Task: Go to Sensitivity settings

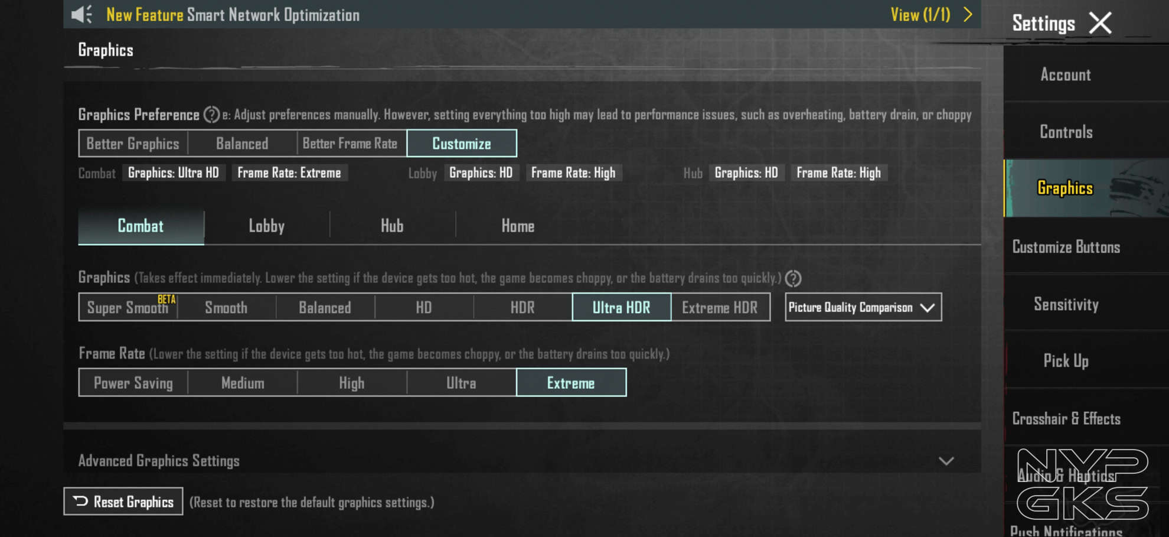Action: pos(1066,304)
